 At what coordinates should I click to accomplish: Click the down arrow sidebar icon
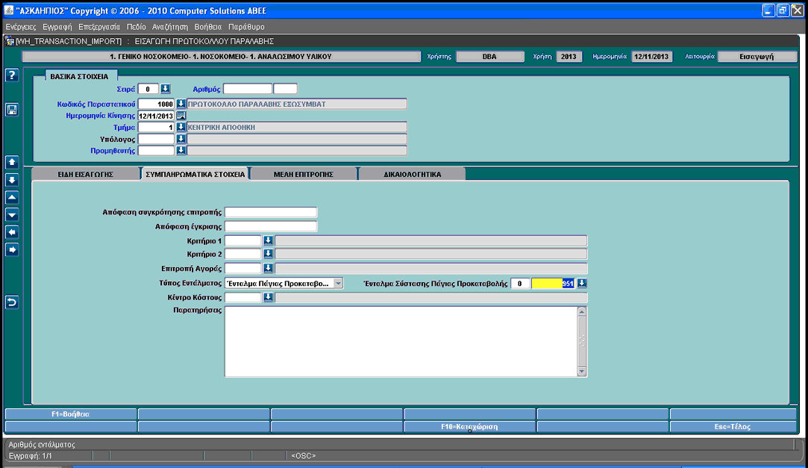point(12,180)
